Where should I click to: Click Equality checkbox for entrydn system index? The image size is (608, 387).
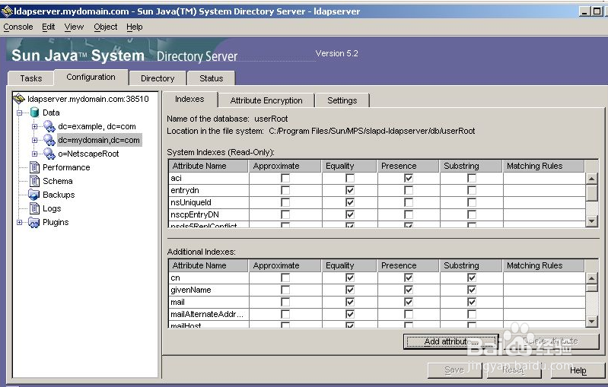pos(350,190)
